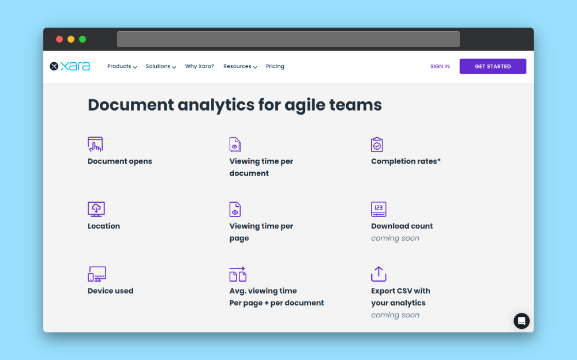Focus the browser address bar
Image resolution: width=577 pixels, height=360 pixels.
(x=288, y=39)
